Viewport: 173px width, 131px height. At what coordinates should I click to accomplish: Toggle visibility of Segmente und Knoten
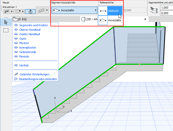16,25
